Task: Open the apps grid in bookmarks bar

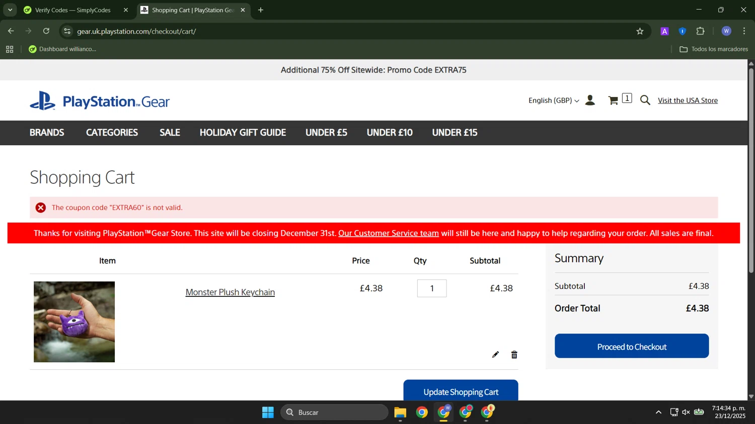Action: (10, 49)
